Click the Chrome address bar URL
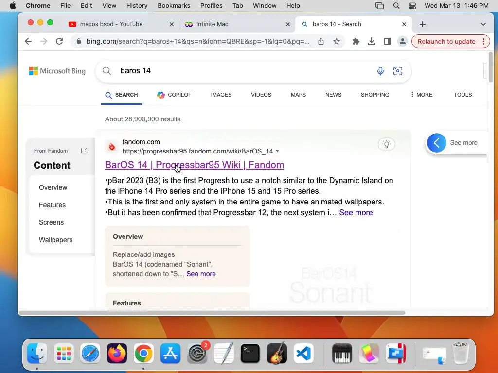The height and width of the screenshot is (373, 498). coord(198,42)
